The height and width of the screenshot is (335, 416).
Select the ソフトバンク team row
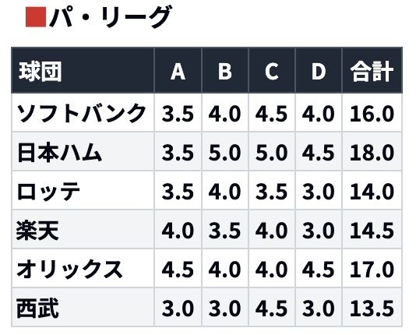[206, 113]
